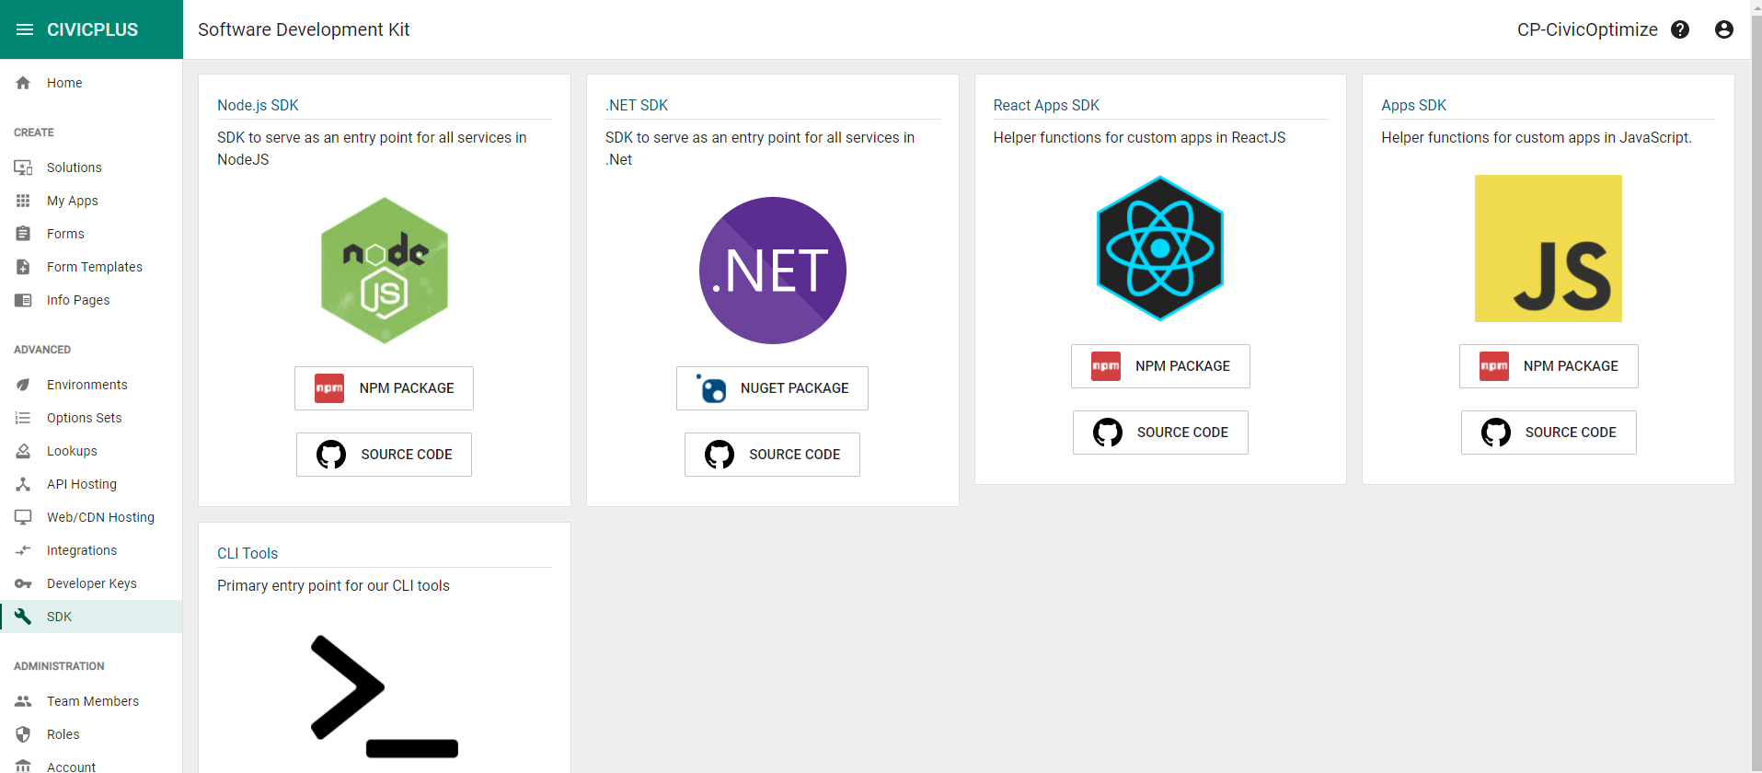Select Forms in the sidebar
This screenshot has width=1762, height=773.
point(91,234)
